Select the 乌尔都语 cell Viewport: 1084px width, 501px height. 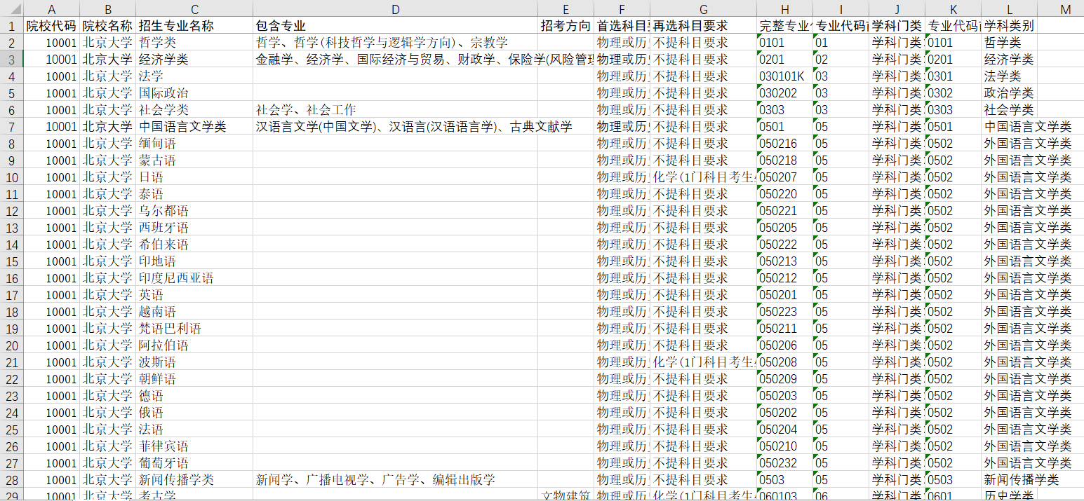194,211
